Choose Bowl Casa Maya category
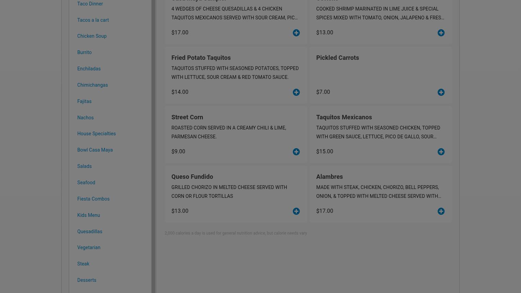The image size is (521, 293). [x=95, y=150]
